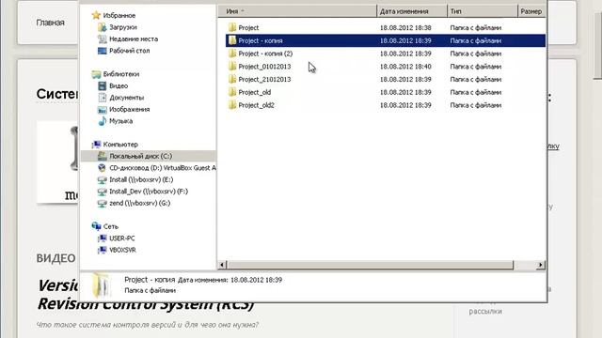
Task: Click Папка с файлами type of Project_old
Action: (476, 92)
